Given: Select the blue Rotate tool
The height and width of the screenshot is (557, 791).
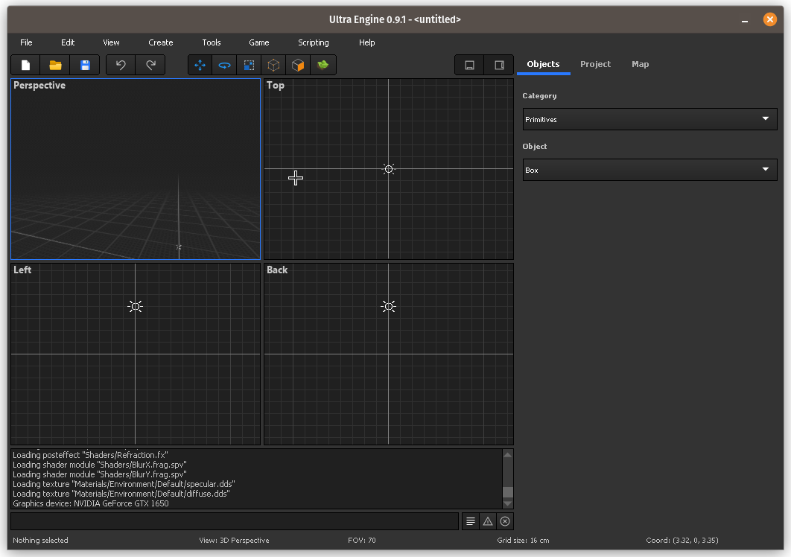Looking at the screenshot, I should [x=224, y=66].
